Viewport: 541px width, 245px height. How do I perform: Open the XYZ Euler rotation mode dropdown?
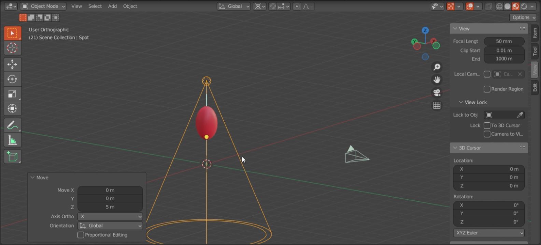point(489,233)
